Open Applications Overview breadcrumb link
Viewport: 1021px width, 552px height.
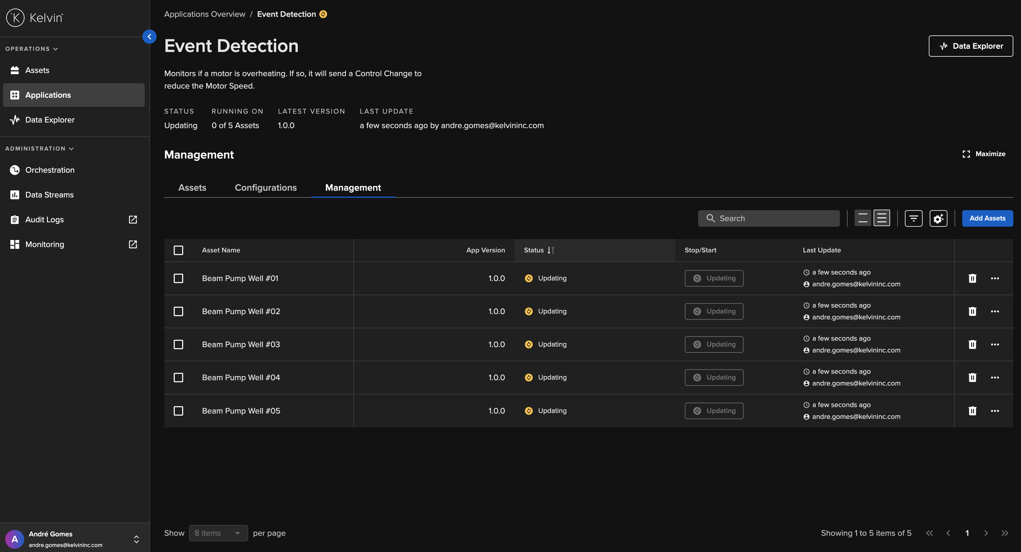[204, 14]
